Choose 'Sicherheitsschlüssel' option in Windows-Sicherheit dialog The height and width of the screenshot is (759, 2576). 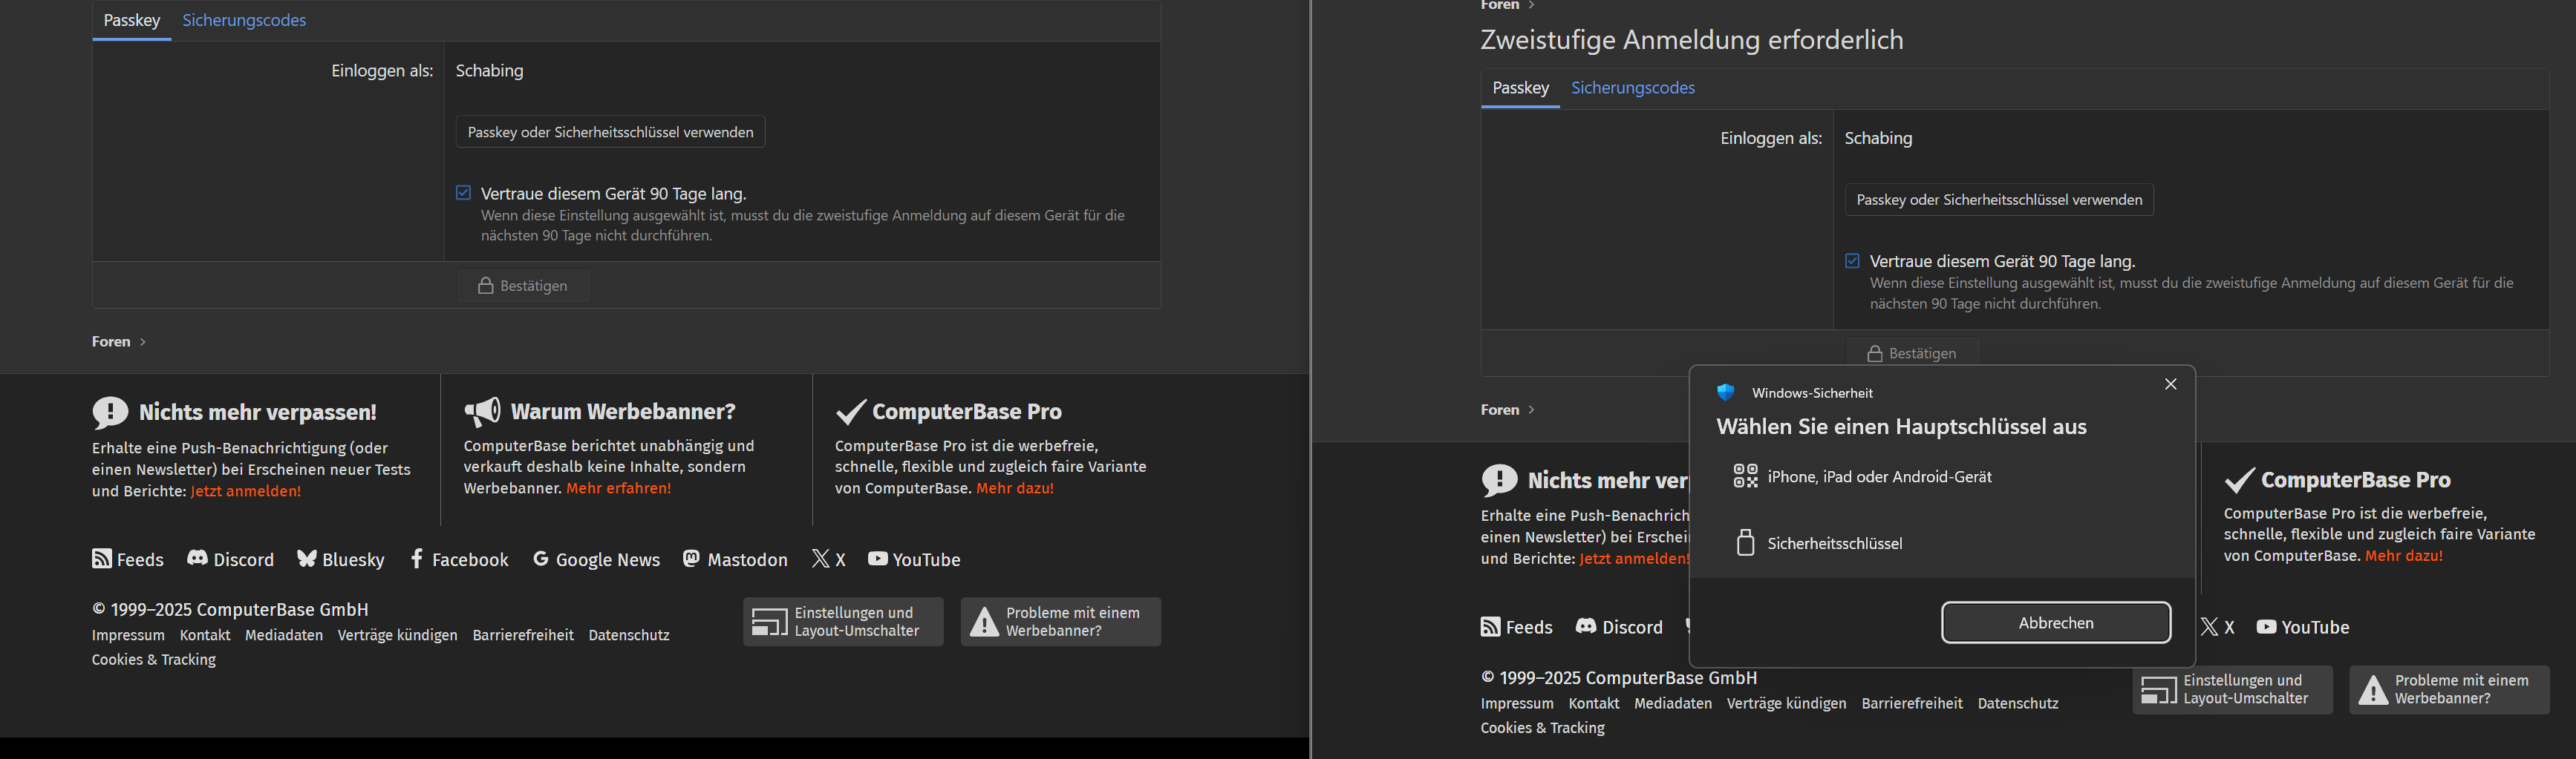(x=1942, y=543)
